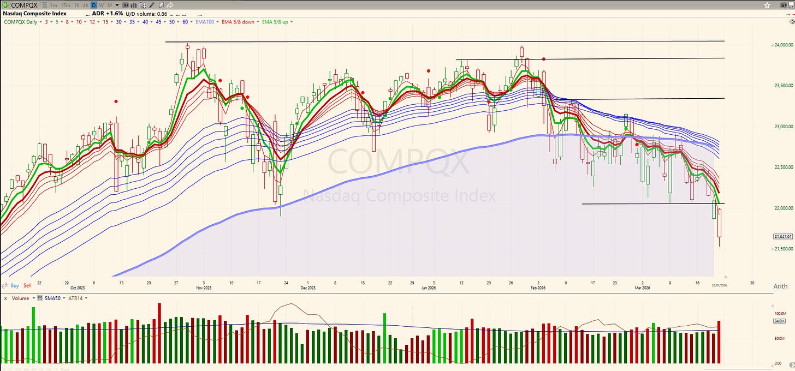Select the D daily timeframe
The image size is (795, 371).
click(x=94, y=5)
